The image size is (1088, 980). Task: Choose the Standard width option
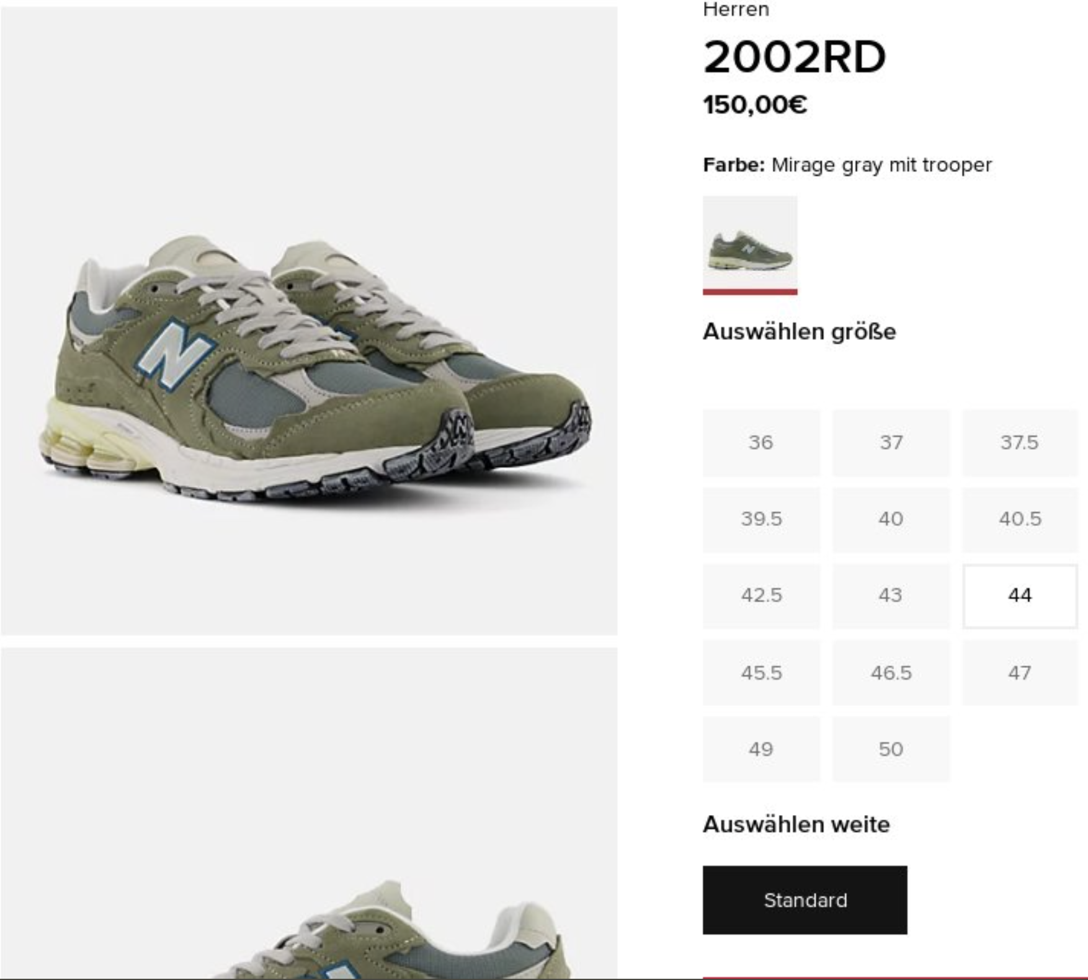(x=805, y=900)
